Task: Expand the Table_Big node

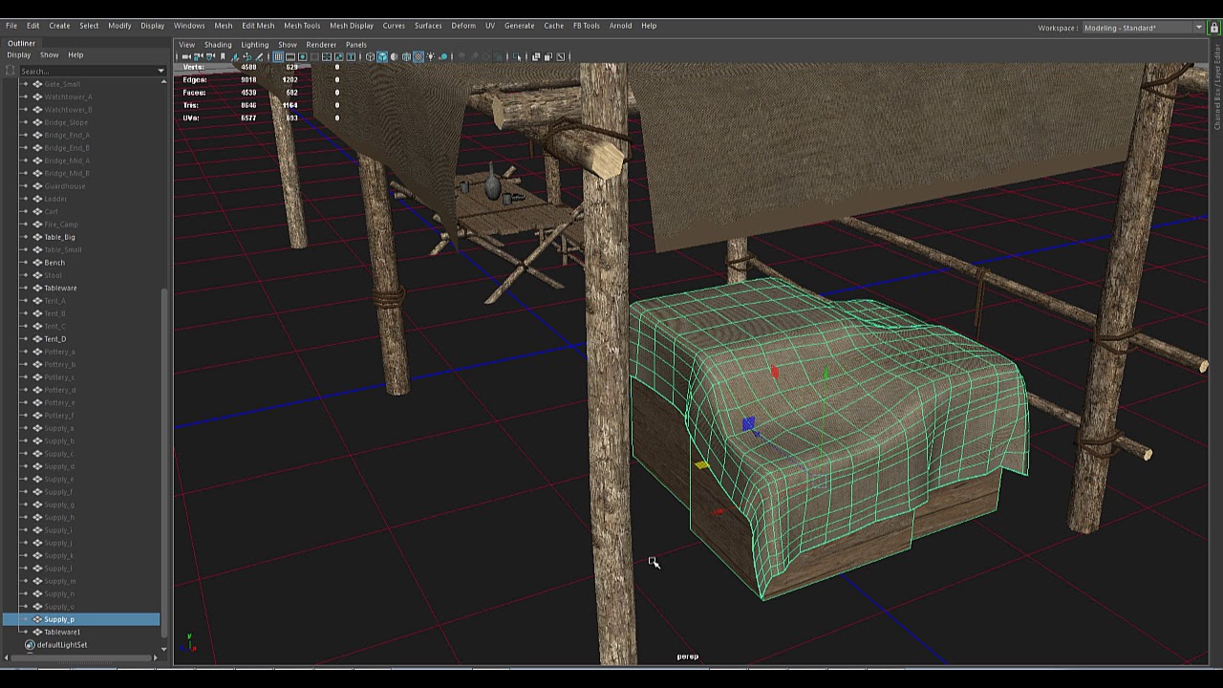Action: tap(25, 237)
